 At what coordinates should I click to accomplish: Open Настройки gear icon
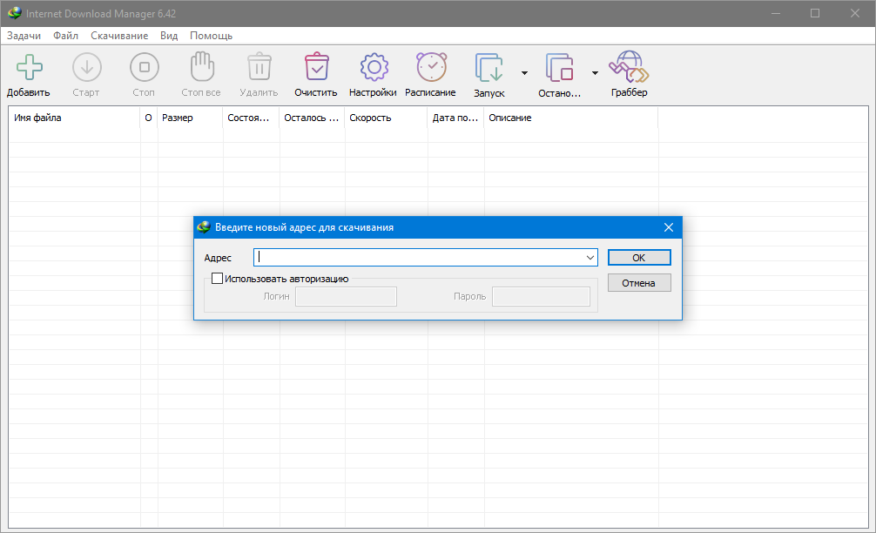(x=373, y=68)
